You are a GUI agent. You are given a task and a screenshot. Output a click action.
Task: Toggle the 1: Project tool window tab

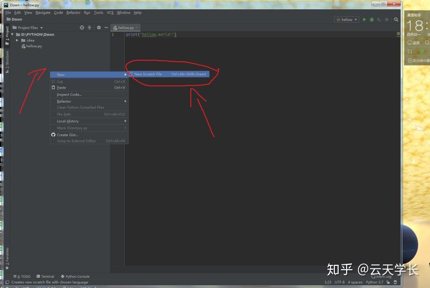[7, 35]
